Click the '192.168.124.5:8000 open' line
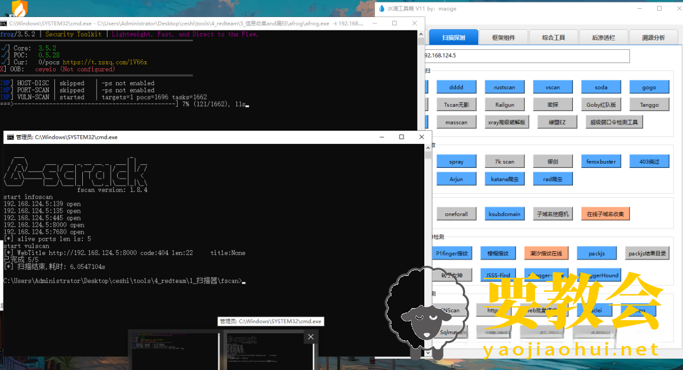The width and height of the screenshot is (683, 370). (x=44, y=225)
